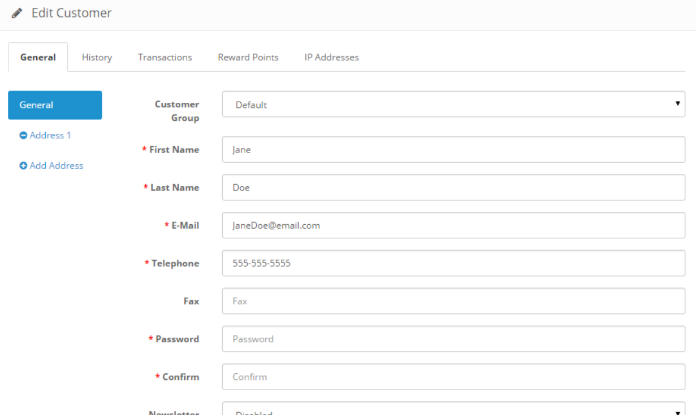The width and height of the screenshot is (696, 415).
Task: Select the blue General sidebar item
Action: click(x=55, y=105)
